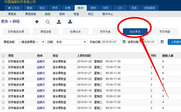Check the row dated 2015-01-29
The image size is (181, 112).
click(x=3, y=61)
